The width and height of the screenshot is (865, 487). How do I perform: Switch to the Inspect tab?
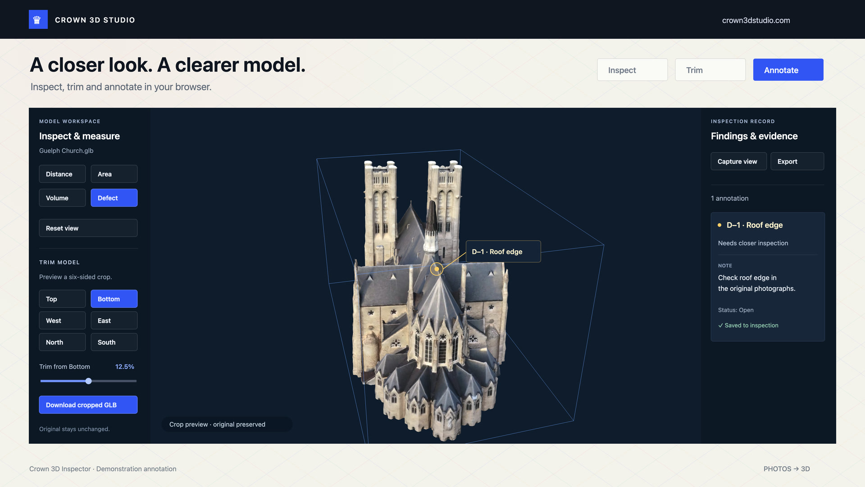coord(633,70)
